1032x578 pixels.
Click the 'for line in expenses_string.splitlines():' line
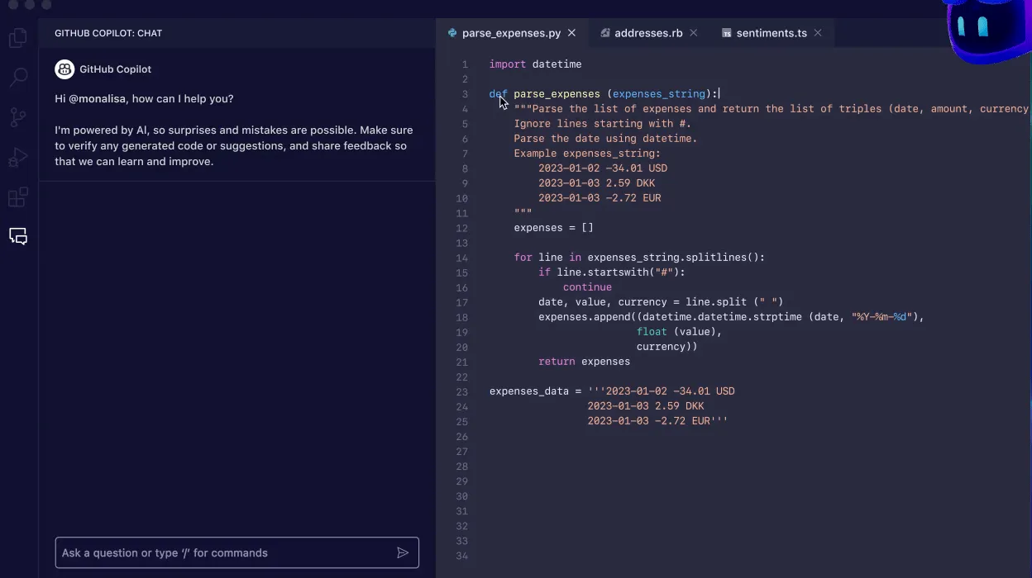click(639, 258)
